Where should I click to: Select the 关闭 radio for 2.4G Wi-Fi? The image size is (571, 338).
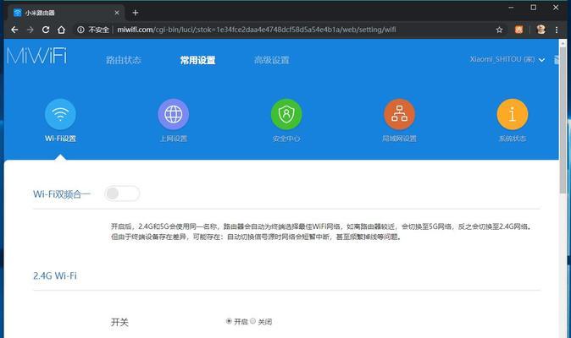coord(252,321)
